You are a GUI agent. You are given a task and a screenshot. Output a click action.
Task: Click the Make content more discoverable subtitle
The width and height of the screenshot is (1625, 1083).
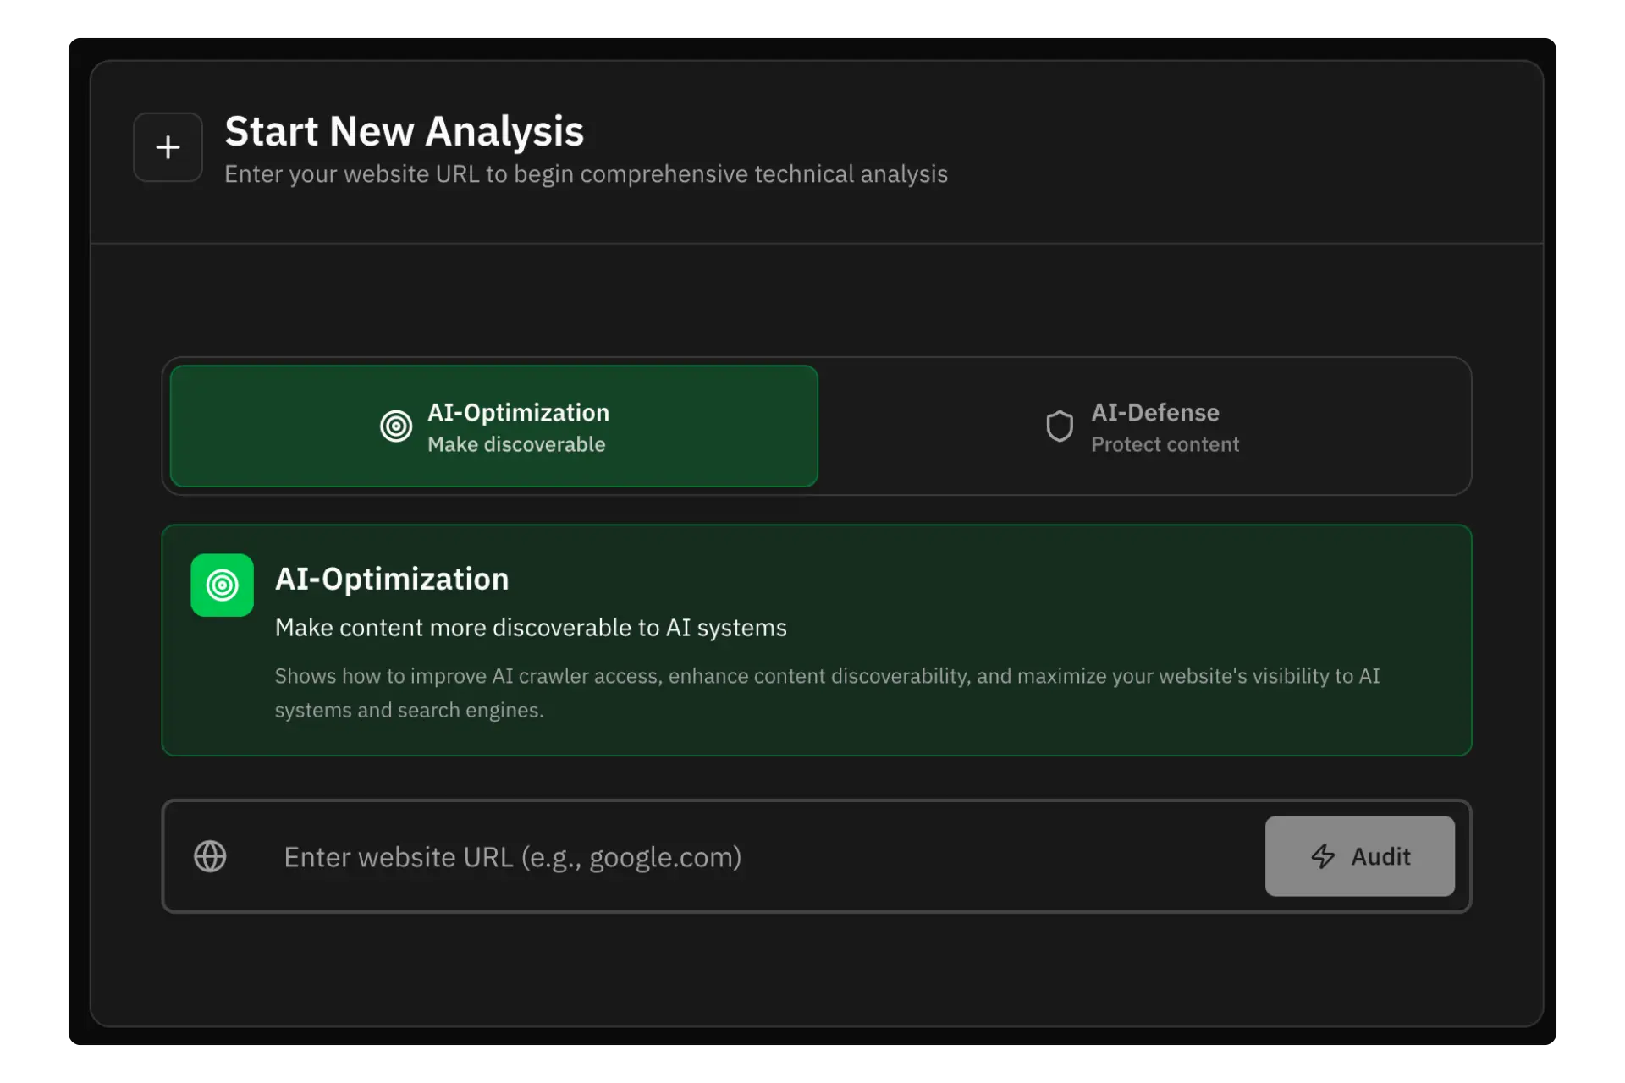530,627
